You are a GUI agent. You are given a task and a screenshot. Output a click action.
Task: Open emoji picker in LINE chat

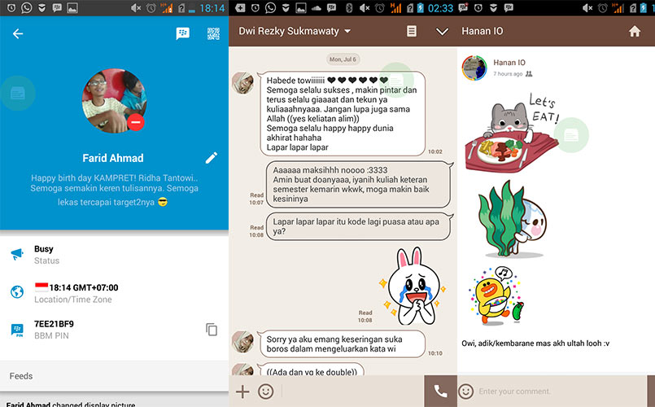coord(265,392)
